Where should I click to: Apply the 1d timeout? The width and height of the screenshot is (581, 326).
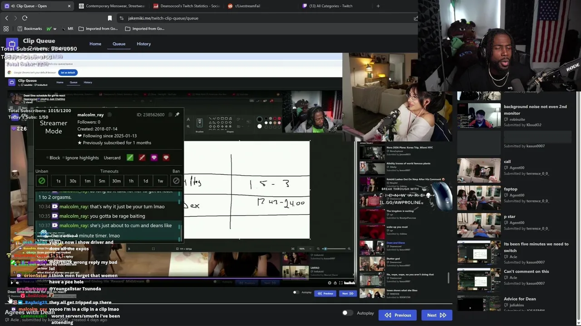[146, 181]
